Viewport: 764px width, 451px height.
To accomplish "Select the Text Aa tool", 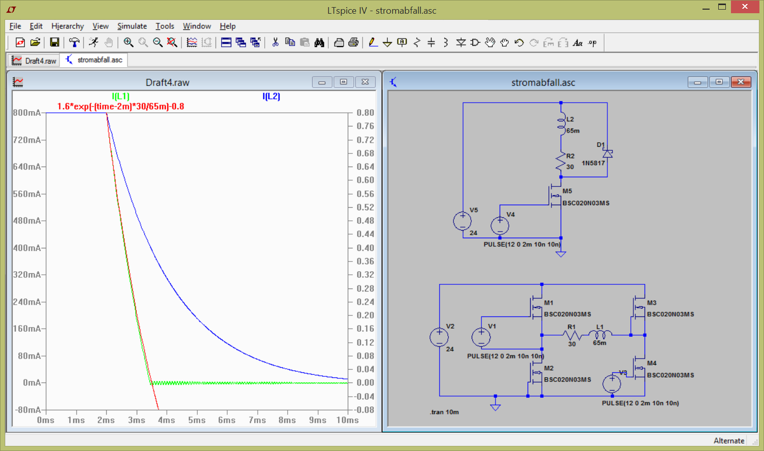I will [577, 43].
